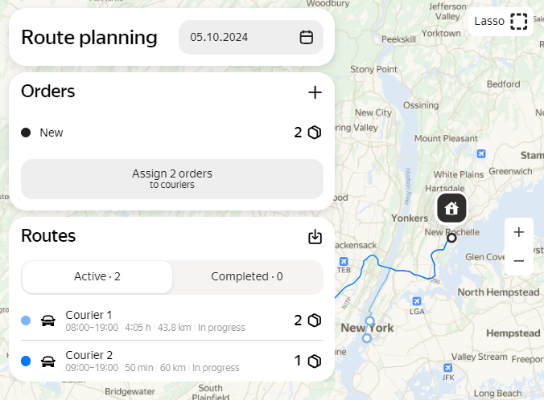Select the Courier 1 route row
The image size is (544, 400).
[161, 320]
